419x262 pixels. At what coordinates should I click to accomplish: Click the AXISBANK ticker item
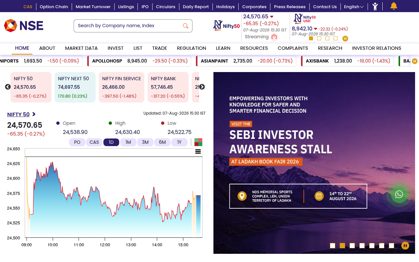(348, 61)
